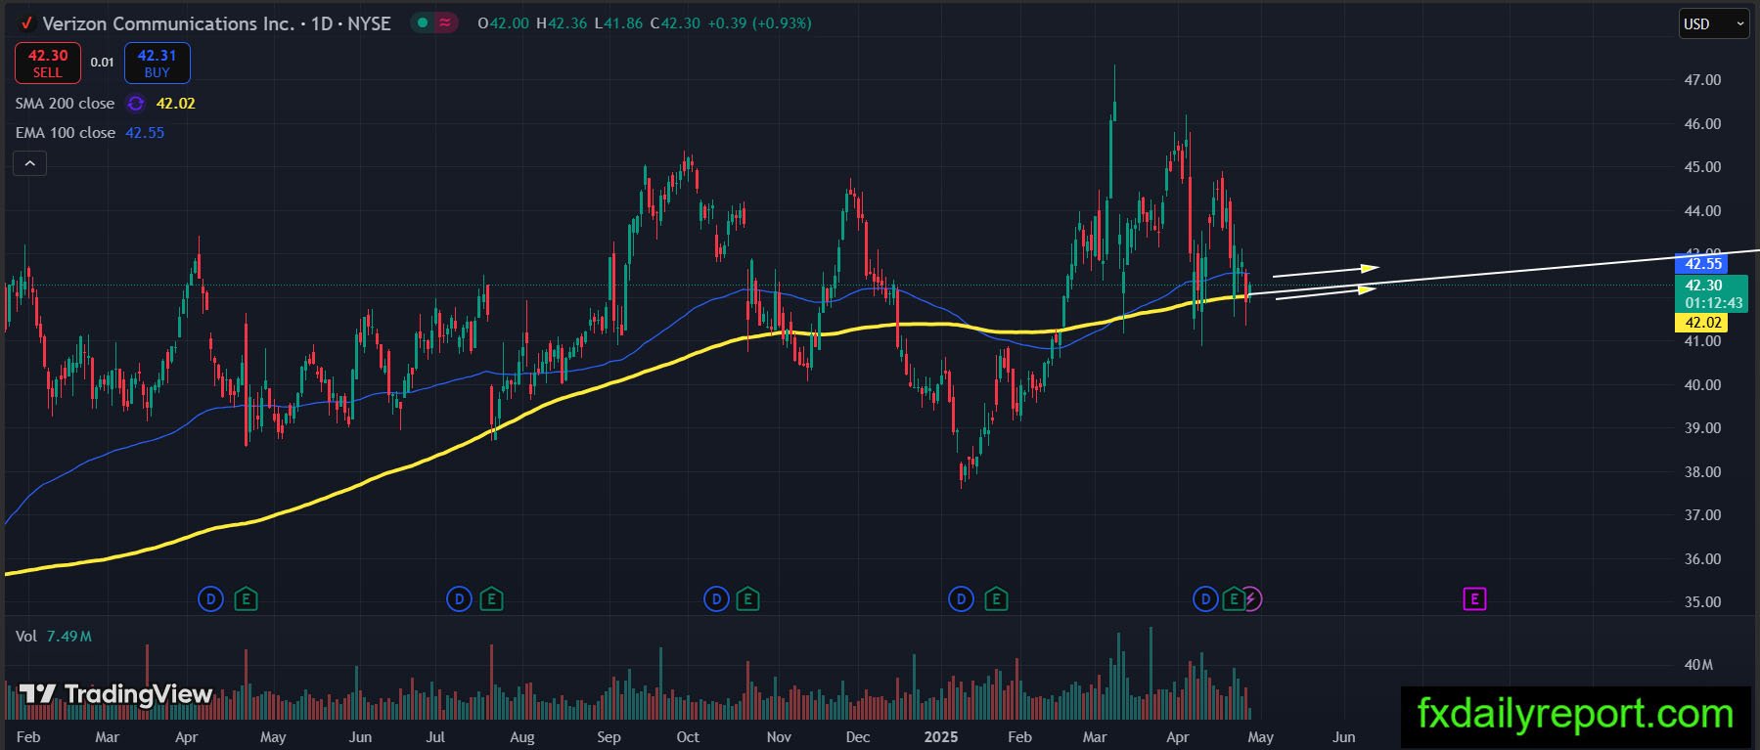Click the Jul label on the time axis
Viewport: 1760px width, 750px height.
point(435,737)
